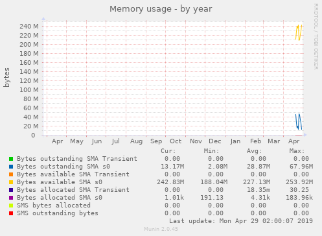Click the 'Aug' x-axis month label

click(136, 141)
